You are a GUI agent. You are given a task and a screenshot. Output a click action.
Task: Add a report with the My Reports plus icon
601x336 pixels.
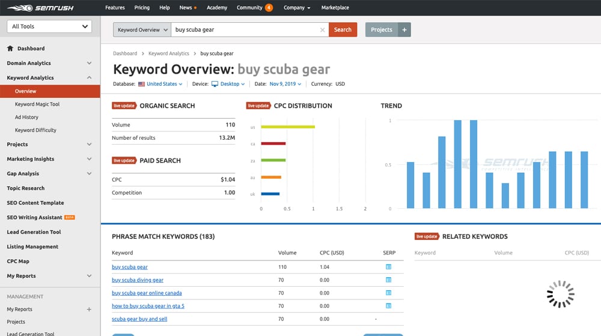89,309
